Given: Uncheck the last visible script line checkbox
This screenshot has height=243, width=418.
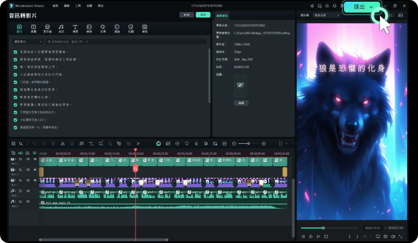Looking at the screenshot, I should pyautogui.click(x=15, y=127).
